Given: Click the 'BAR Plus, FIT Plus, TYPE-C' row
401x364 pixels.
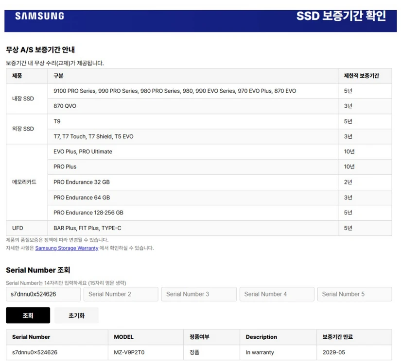Looking at the screenshot, I should 193,228.
